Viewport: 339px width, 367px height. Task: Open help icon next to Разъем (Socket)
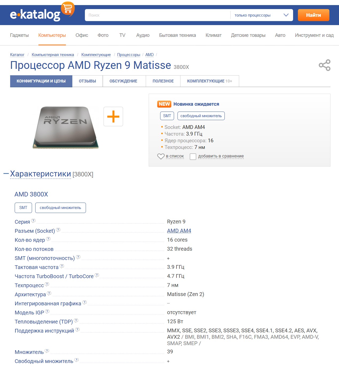point(58,230)
